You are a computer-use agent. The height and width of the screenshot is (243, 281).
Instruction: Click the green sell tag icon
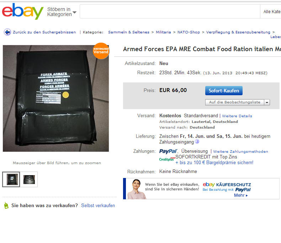point(6,205)
